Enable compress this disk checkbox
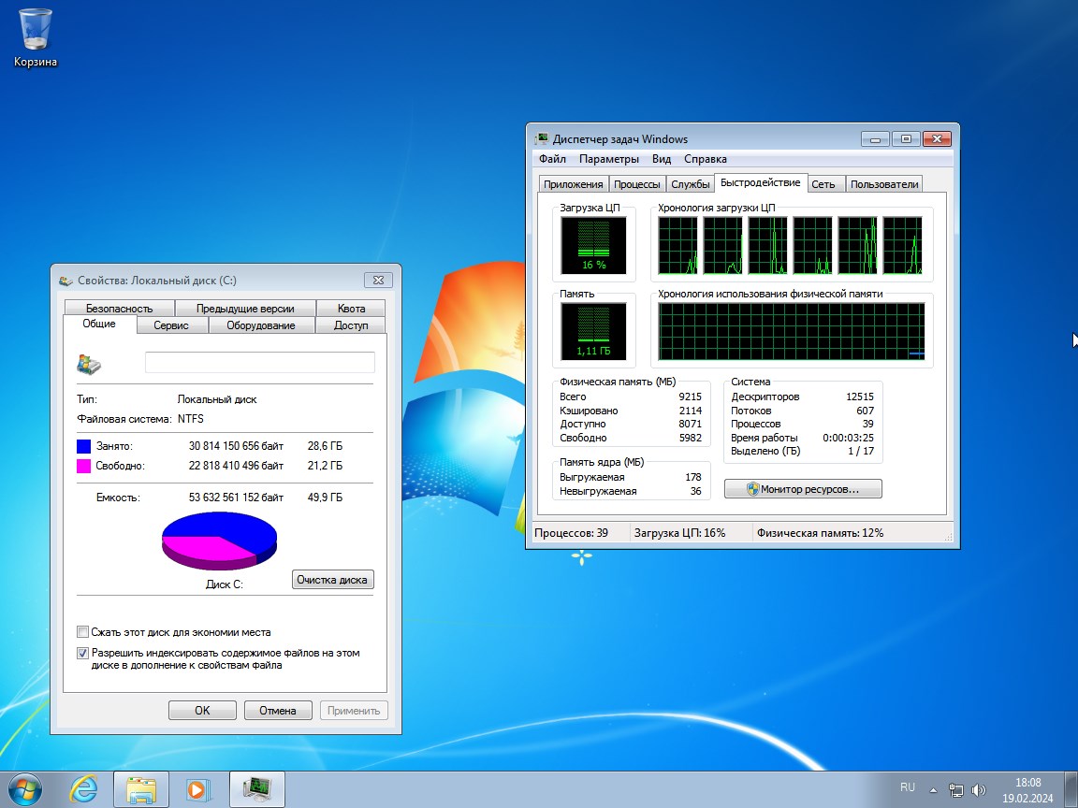Viewport: 1078px width, 808px height. [83, 632]
